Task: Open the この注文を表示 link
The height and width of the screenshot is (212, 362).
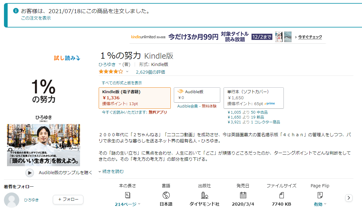Action: point(36,18)
